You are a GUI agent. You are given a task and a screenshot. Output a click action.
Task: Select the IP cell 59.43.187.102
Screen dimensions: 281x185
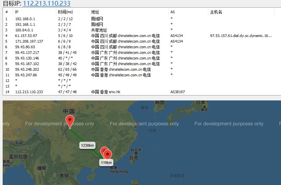pyautogui.click(x=27, y=64)
